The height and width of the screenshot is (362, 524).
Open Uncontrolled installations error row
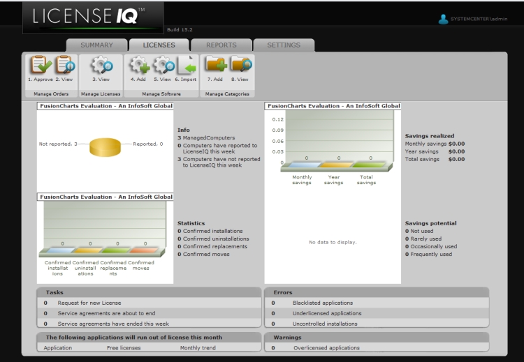click(377, 324)
